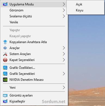105x106 pixels.
Task: Open the Görünüm menu entry
Action: pos(34,10)
